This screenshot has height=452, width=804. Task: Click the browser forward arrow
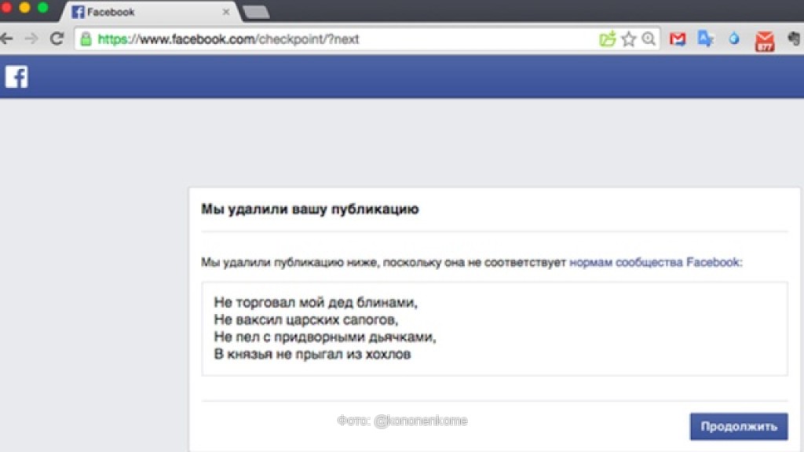click(31, 38)
